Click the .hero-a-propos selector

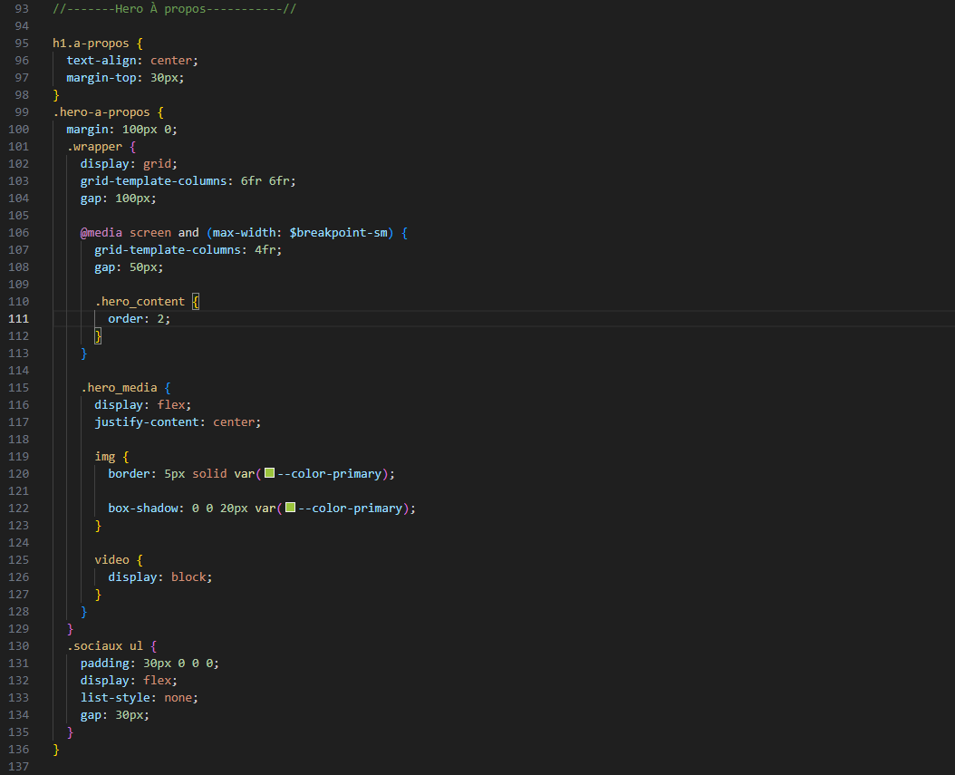click(101, 112)
